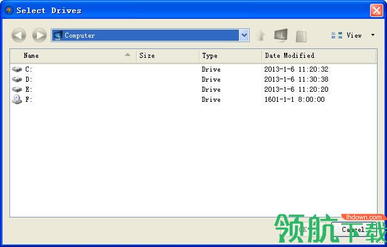Image resolution: width=387 pixels, height=247 pixels.
Task: Open the Computer location dropdown arrow
Action: click(x=244, y=35)
